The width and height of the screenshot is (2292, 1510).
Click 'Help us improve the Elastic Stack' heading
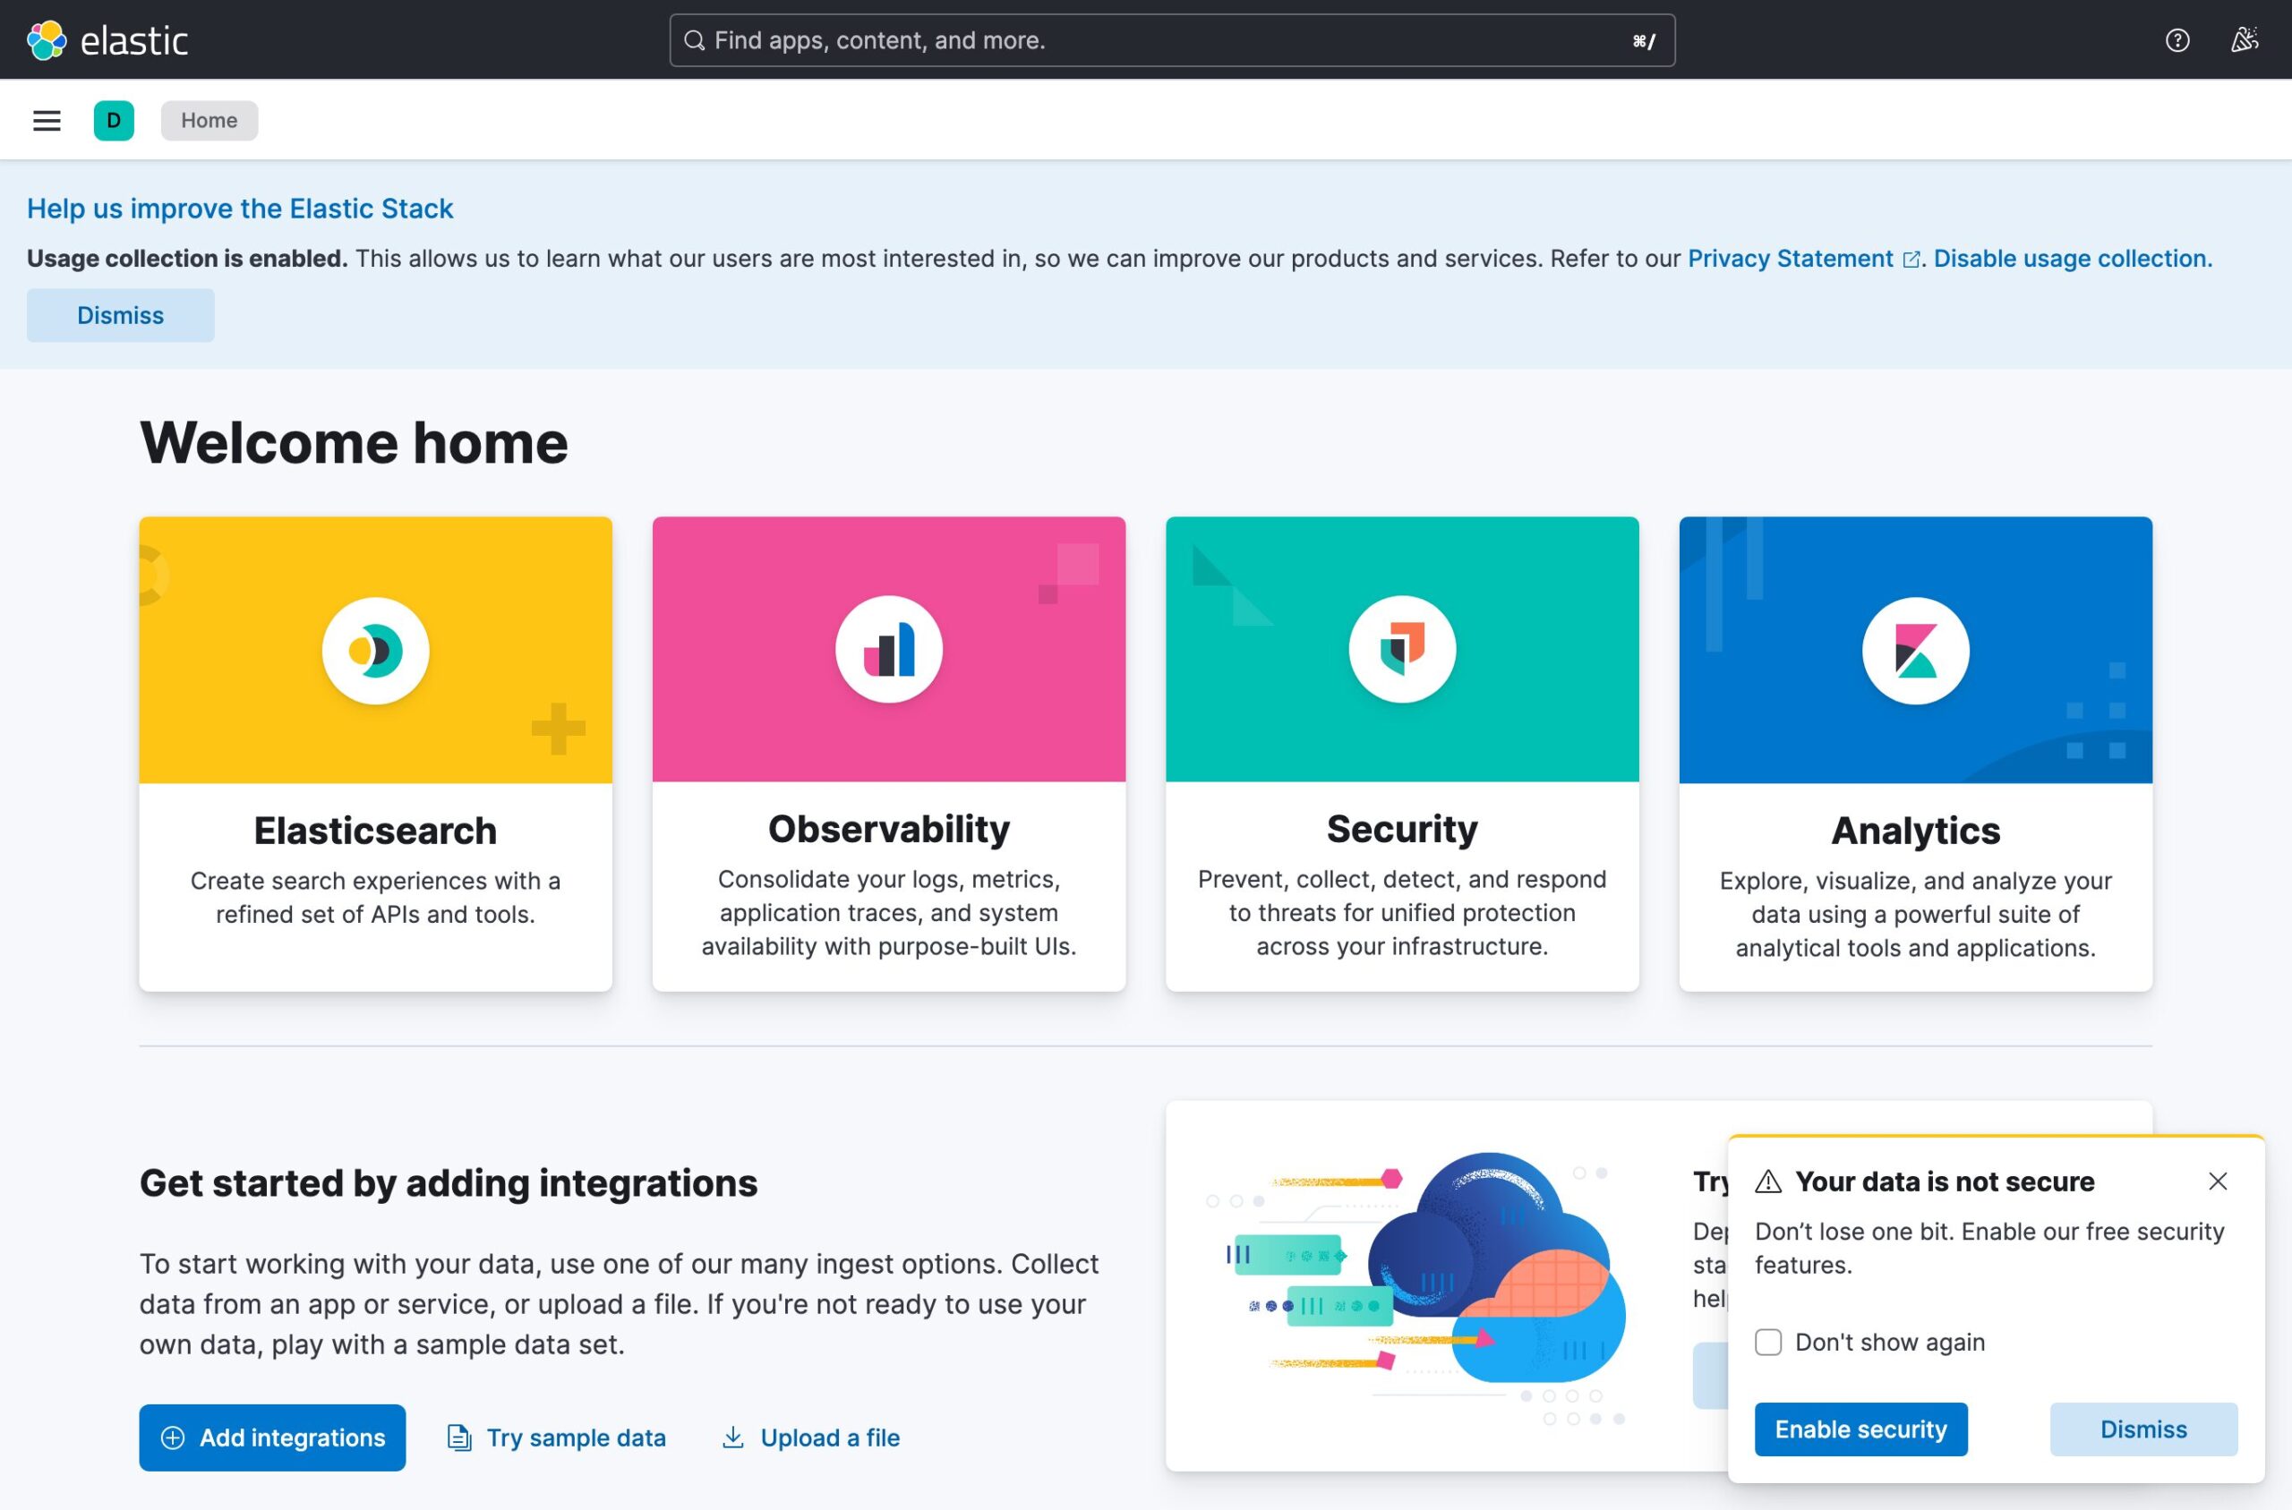240,209
